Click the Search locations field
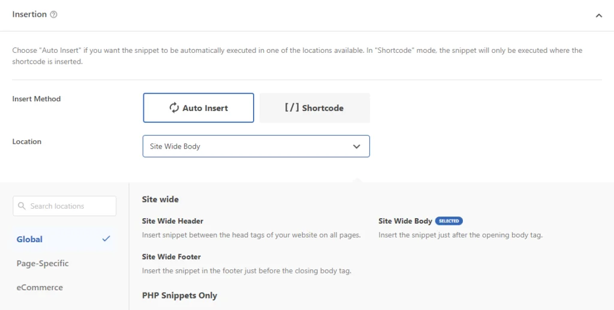Screen dimensions: 614x310 65,206
